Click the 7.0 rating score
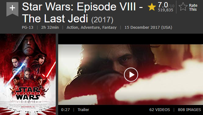 [163, 5]
